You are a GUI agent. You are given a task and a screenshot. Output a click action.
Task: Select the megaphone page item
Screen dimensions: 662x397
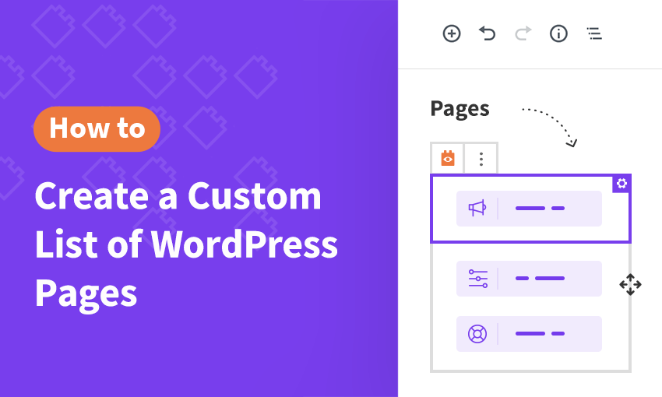(529, 209)
